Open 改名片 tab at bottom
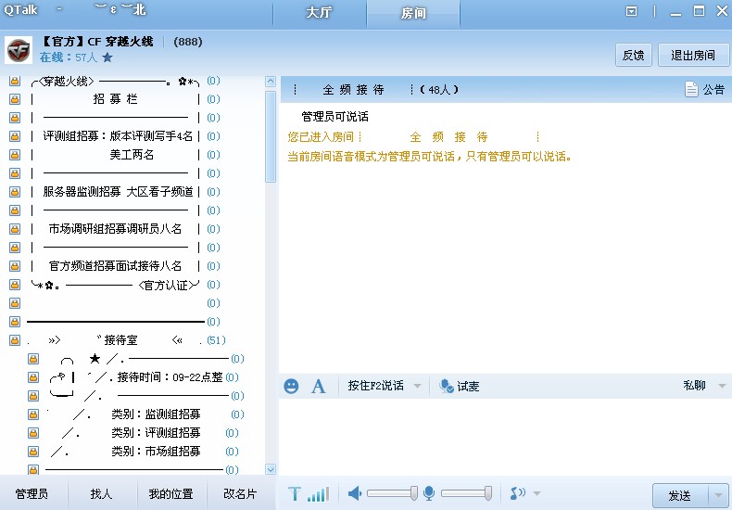 click(240, 493)
